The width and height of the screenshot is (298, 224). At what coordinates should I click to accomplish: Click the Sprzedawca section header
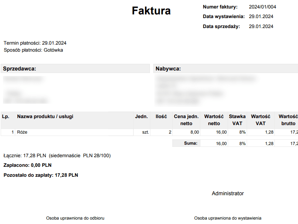coord(19,69)
